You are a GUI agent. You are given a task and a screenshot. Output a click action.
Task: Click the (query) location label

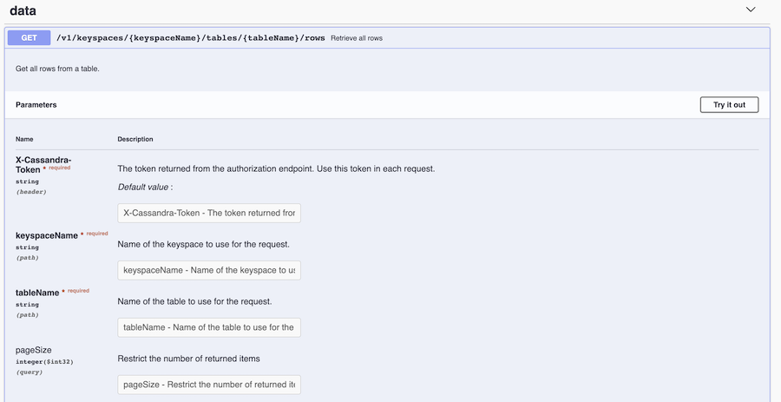click(29, 372)
